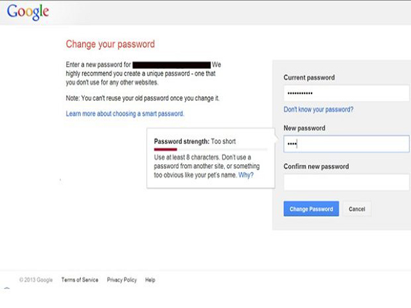Screen dimensions: 411x308
Task: Select the Confirm new password field
Action: 345,182
